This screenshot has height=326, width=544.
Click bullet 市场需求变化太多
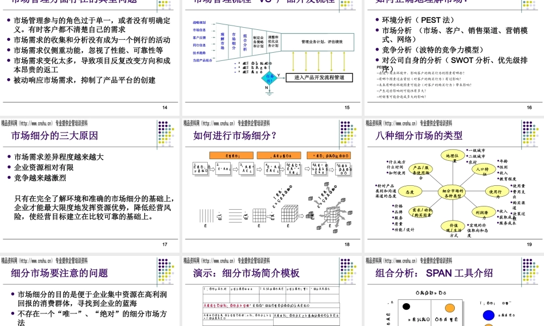pyautogui.click(x=92, y=65)
